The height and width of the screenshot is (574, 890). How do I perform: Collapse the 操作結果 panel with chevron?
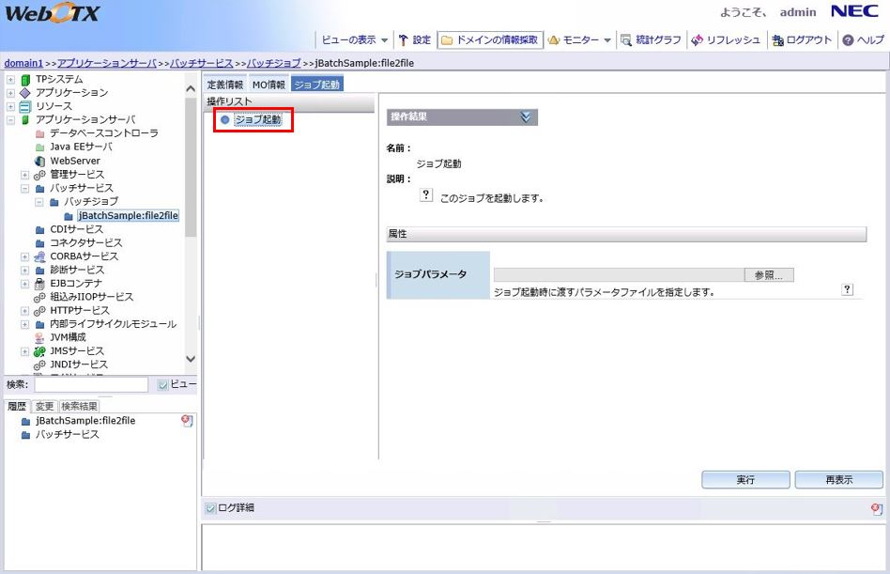coord(526,117)
